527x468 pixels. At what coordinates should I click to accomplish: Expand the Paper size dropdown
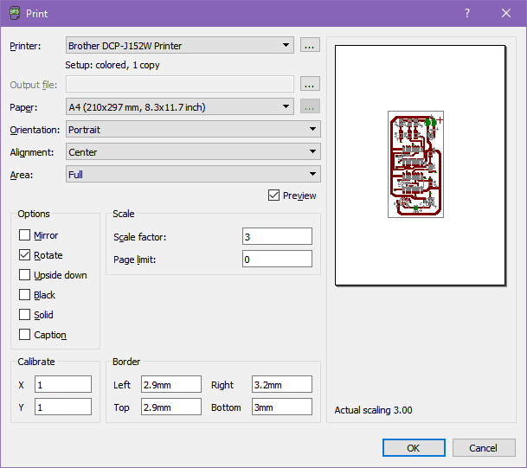click(x=180, y=107)
